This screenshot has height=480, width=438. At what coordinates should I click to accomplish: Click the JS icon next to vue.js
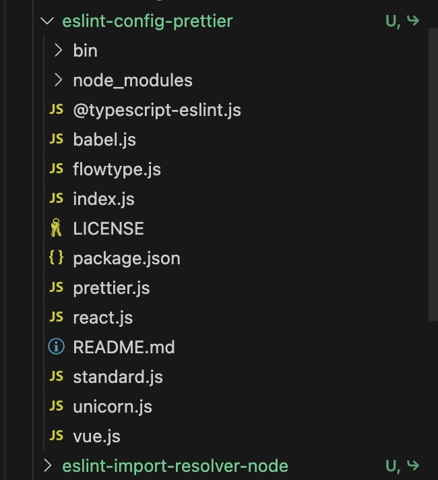[x=57, y=436]
